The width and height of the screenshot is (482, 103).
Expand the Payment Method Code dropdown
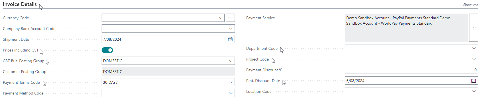(231, 93)
